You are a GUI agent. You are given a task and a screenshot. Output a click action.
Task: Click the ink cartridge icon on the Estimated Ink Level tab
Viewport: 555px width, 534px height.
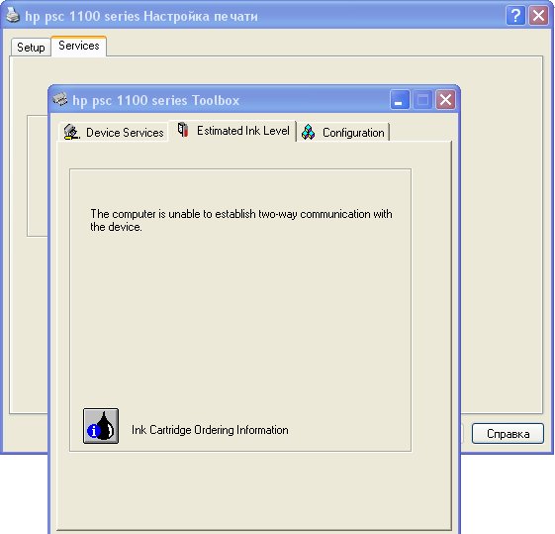[183, 130]
